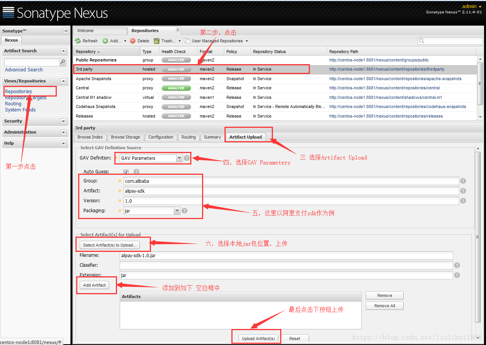The height and width of the screenshot is (345, 486).
Task: Click the help icon beside Packaging dropdown
Action: click(184, 210)
